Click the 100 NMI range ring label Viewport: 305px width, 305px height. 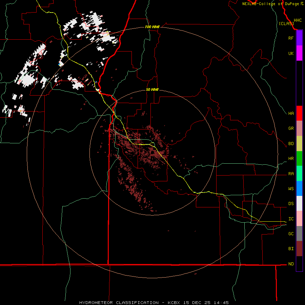pos(152,27)
